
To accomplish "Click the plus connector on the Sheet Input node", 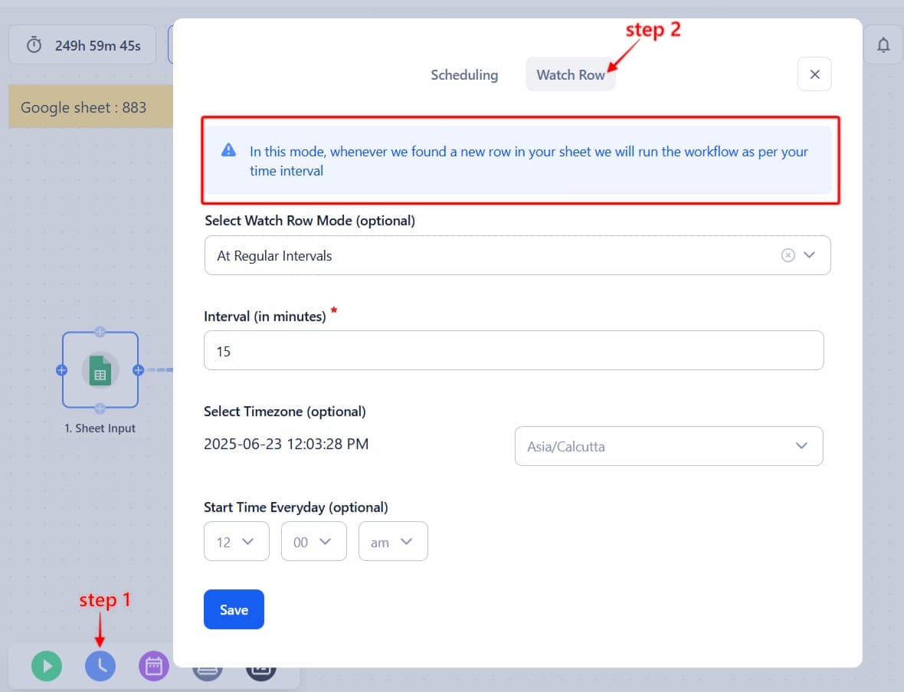I will point(139,370).
